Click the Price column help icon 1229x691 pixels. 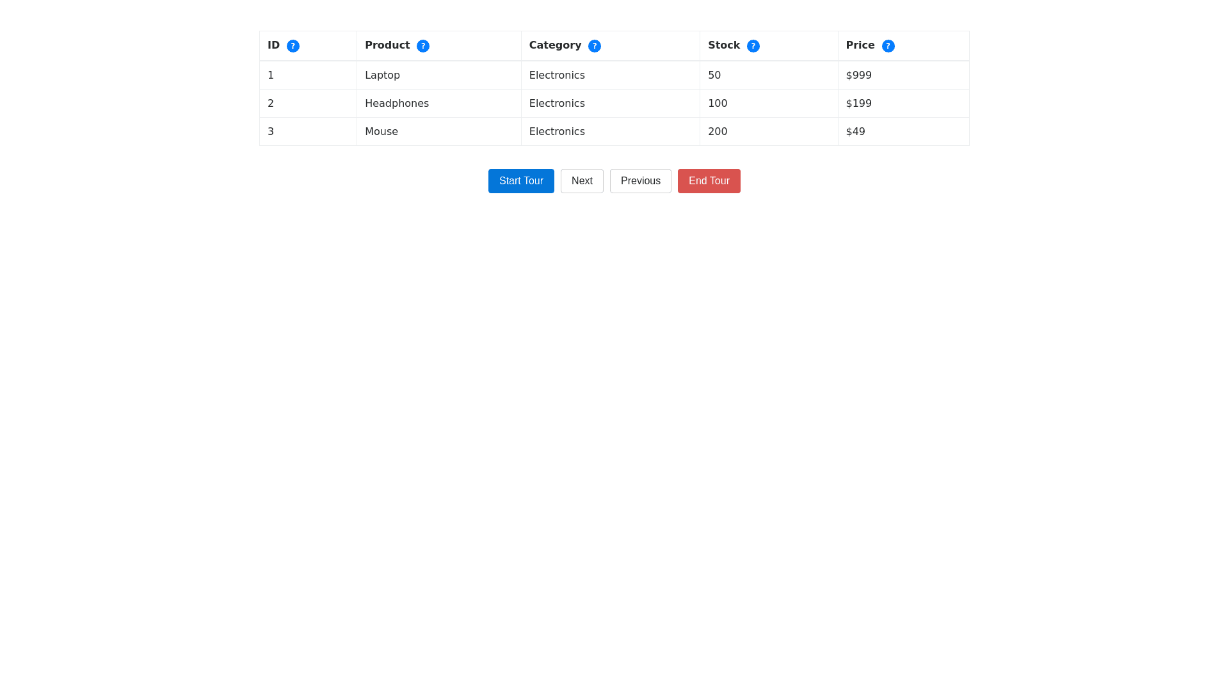tap(888, 46)
